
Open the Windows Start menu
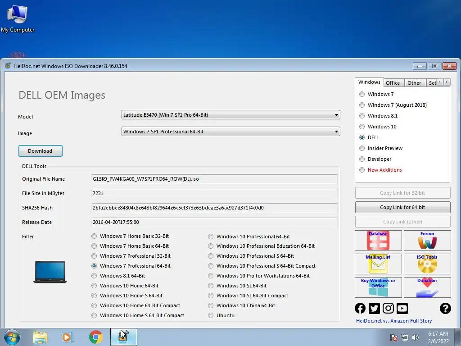click(12, 337)
